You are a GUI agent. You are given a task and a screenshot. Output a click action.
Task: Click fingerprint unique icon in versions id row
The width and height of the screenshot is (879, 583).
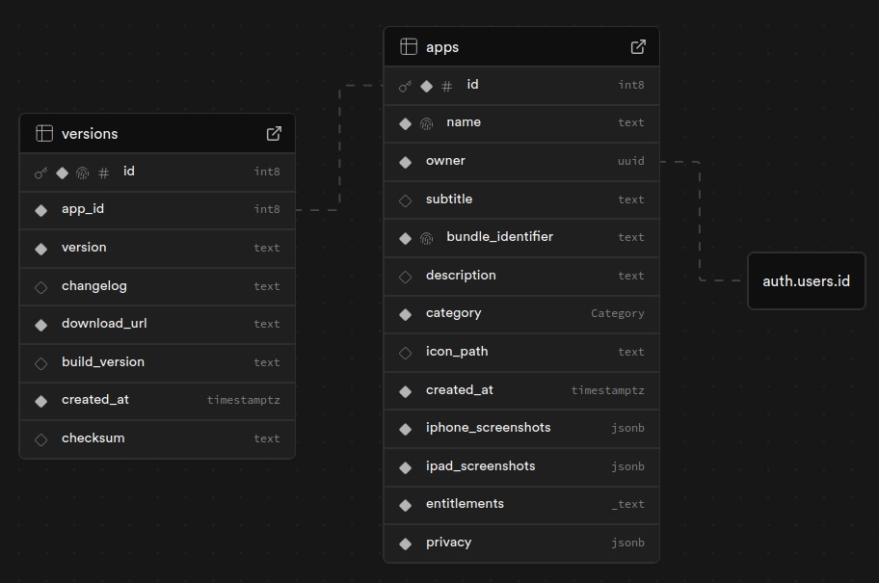click(83, 173)
